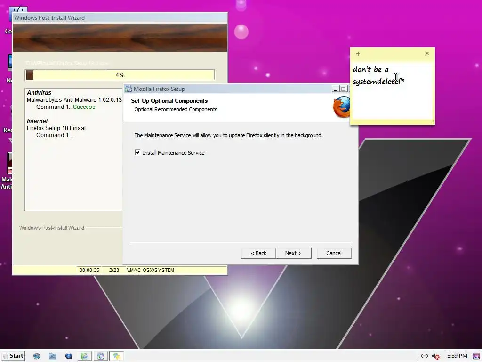The height and width of the screenshot is (362, 482).
Task: Switch to the sticky notes taskbar button
Action: [x=117, y=356]
